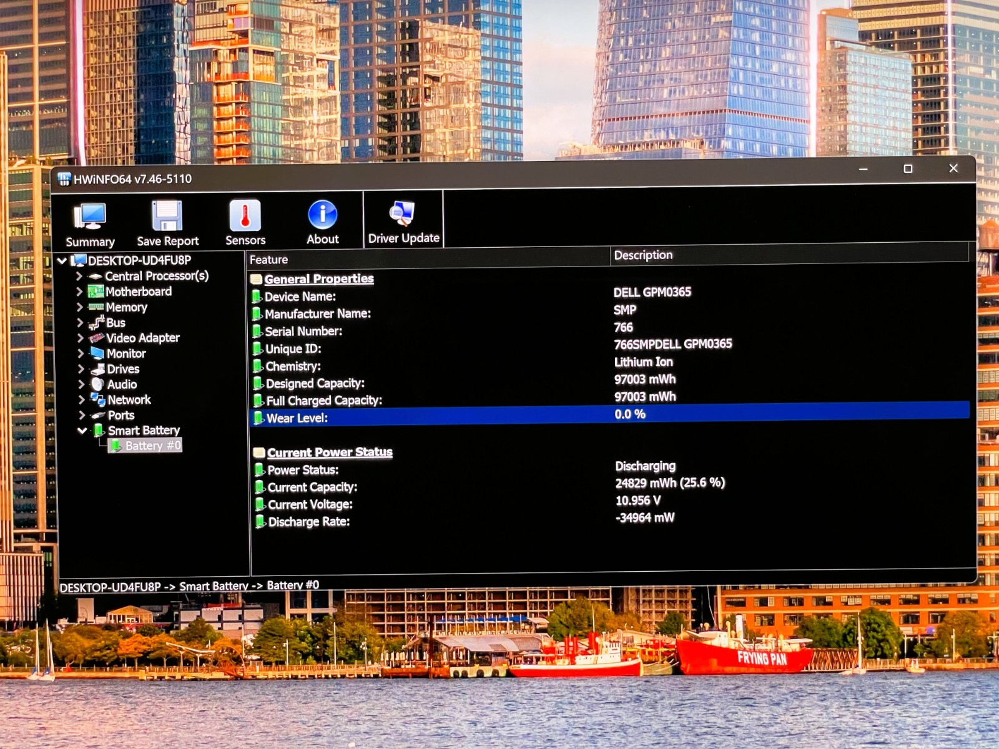
Task: Click the Video Adapter card icon
Action: tap(96, 338)
